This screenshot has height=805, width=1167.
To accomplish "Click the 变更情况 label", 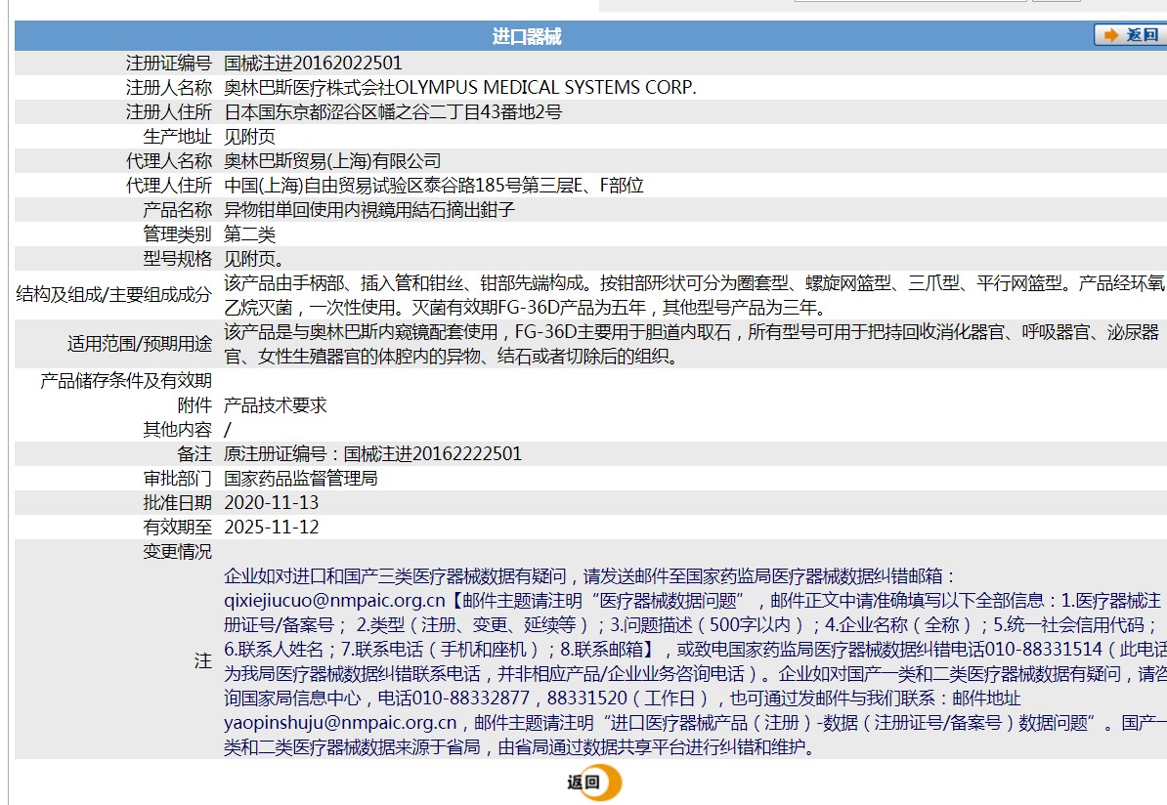I will pos(177,552).
